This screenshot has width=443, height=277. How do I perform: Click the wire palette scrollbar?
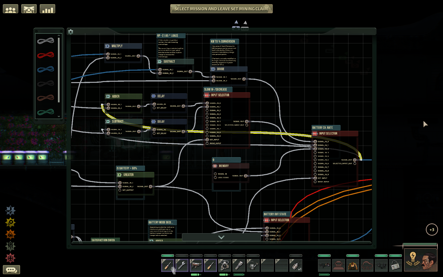[59, 70]
